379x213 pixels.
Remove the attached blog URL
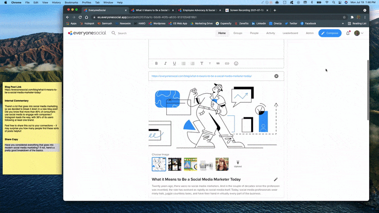pyautogui.click(x=276, y=76)
